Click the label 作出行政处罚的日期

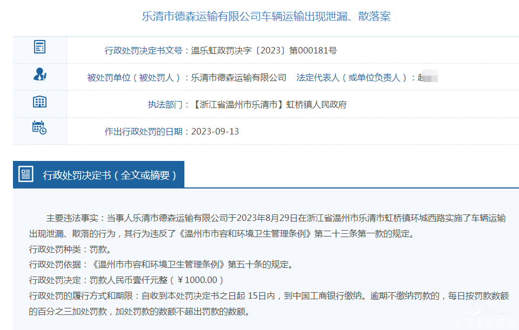coord(143,132)
